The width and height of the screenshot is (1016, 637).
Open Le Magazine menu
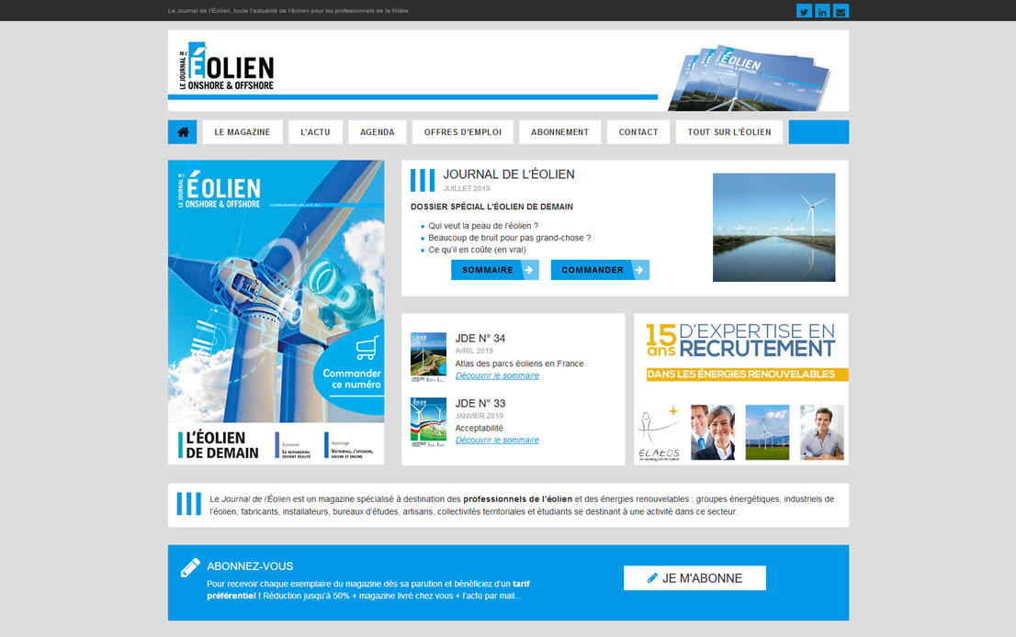click(x=243, y=132)
